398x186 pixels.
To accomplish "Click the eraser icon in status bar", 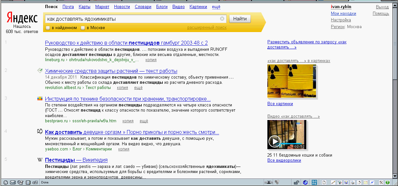I will [359, 182].
